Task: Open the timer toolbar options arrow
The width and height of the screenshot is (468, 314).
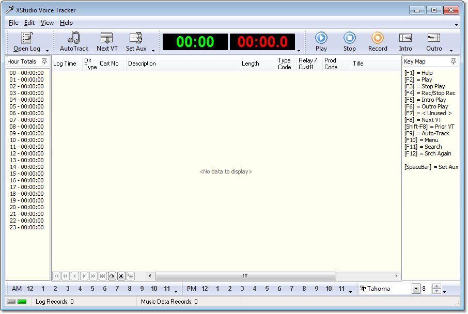Action: tap(299, 51)
